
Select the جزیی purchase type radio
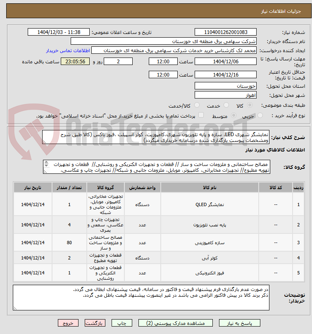(260, 115)
